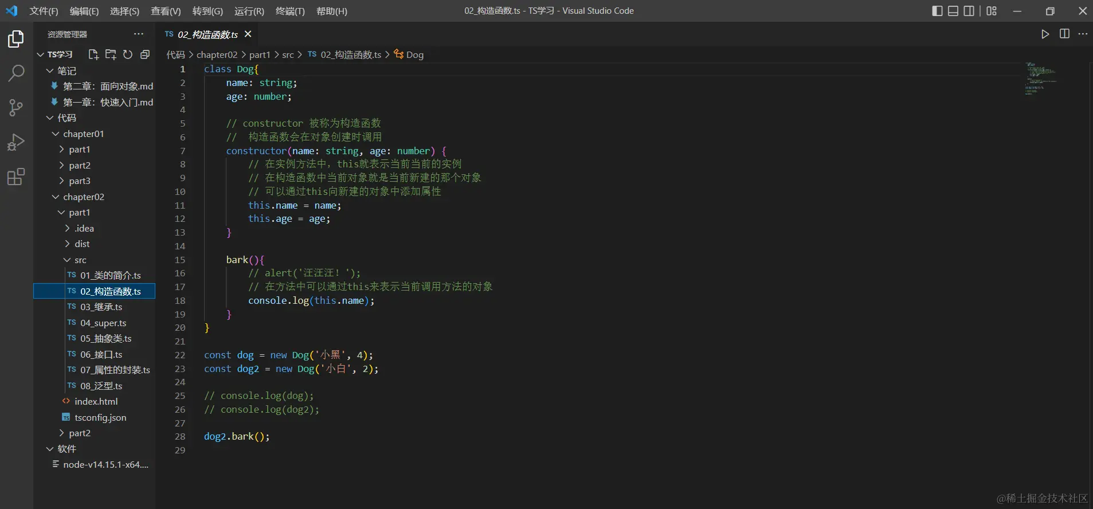Collapse the 笔记 folder
1093x509 pixels.
(50, 71)
